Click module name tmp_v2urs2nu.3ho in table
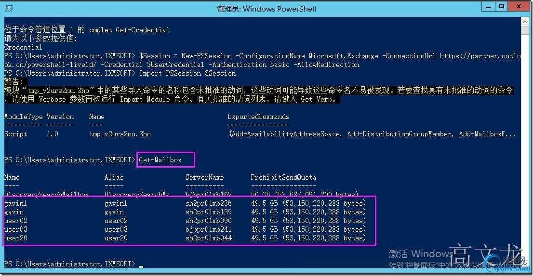Image resolution: width=533 pixels, height=276 pixels. [x=120, y=134]
